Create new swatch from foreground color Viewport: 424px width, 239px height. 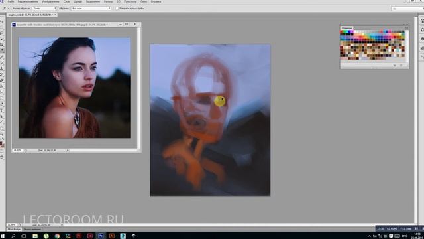pyautogui.click(x=395, y=65)
